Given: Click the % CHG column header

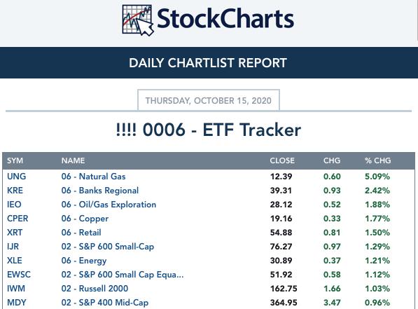Looking at the screenshot, I should (378, 160).
